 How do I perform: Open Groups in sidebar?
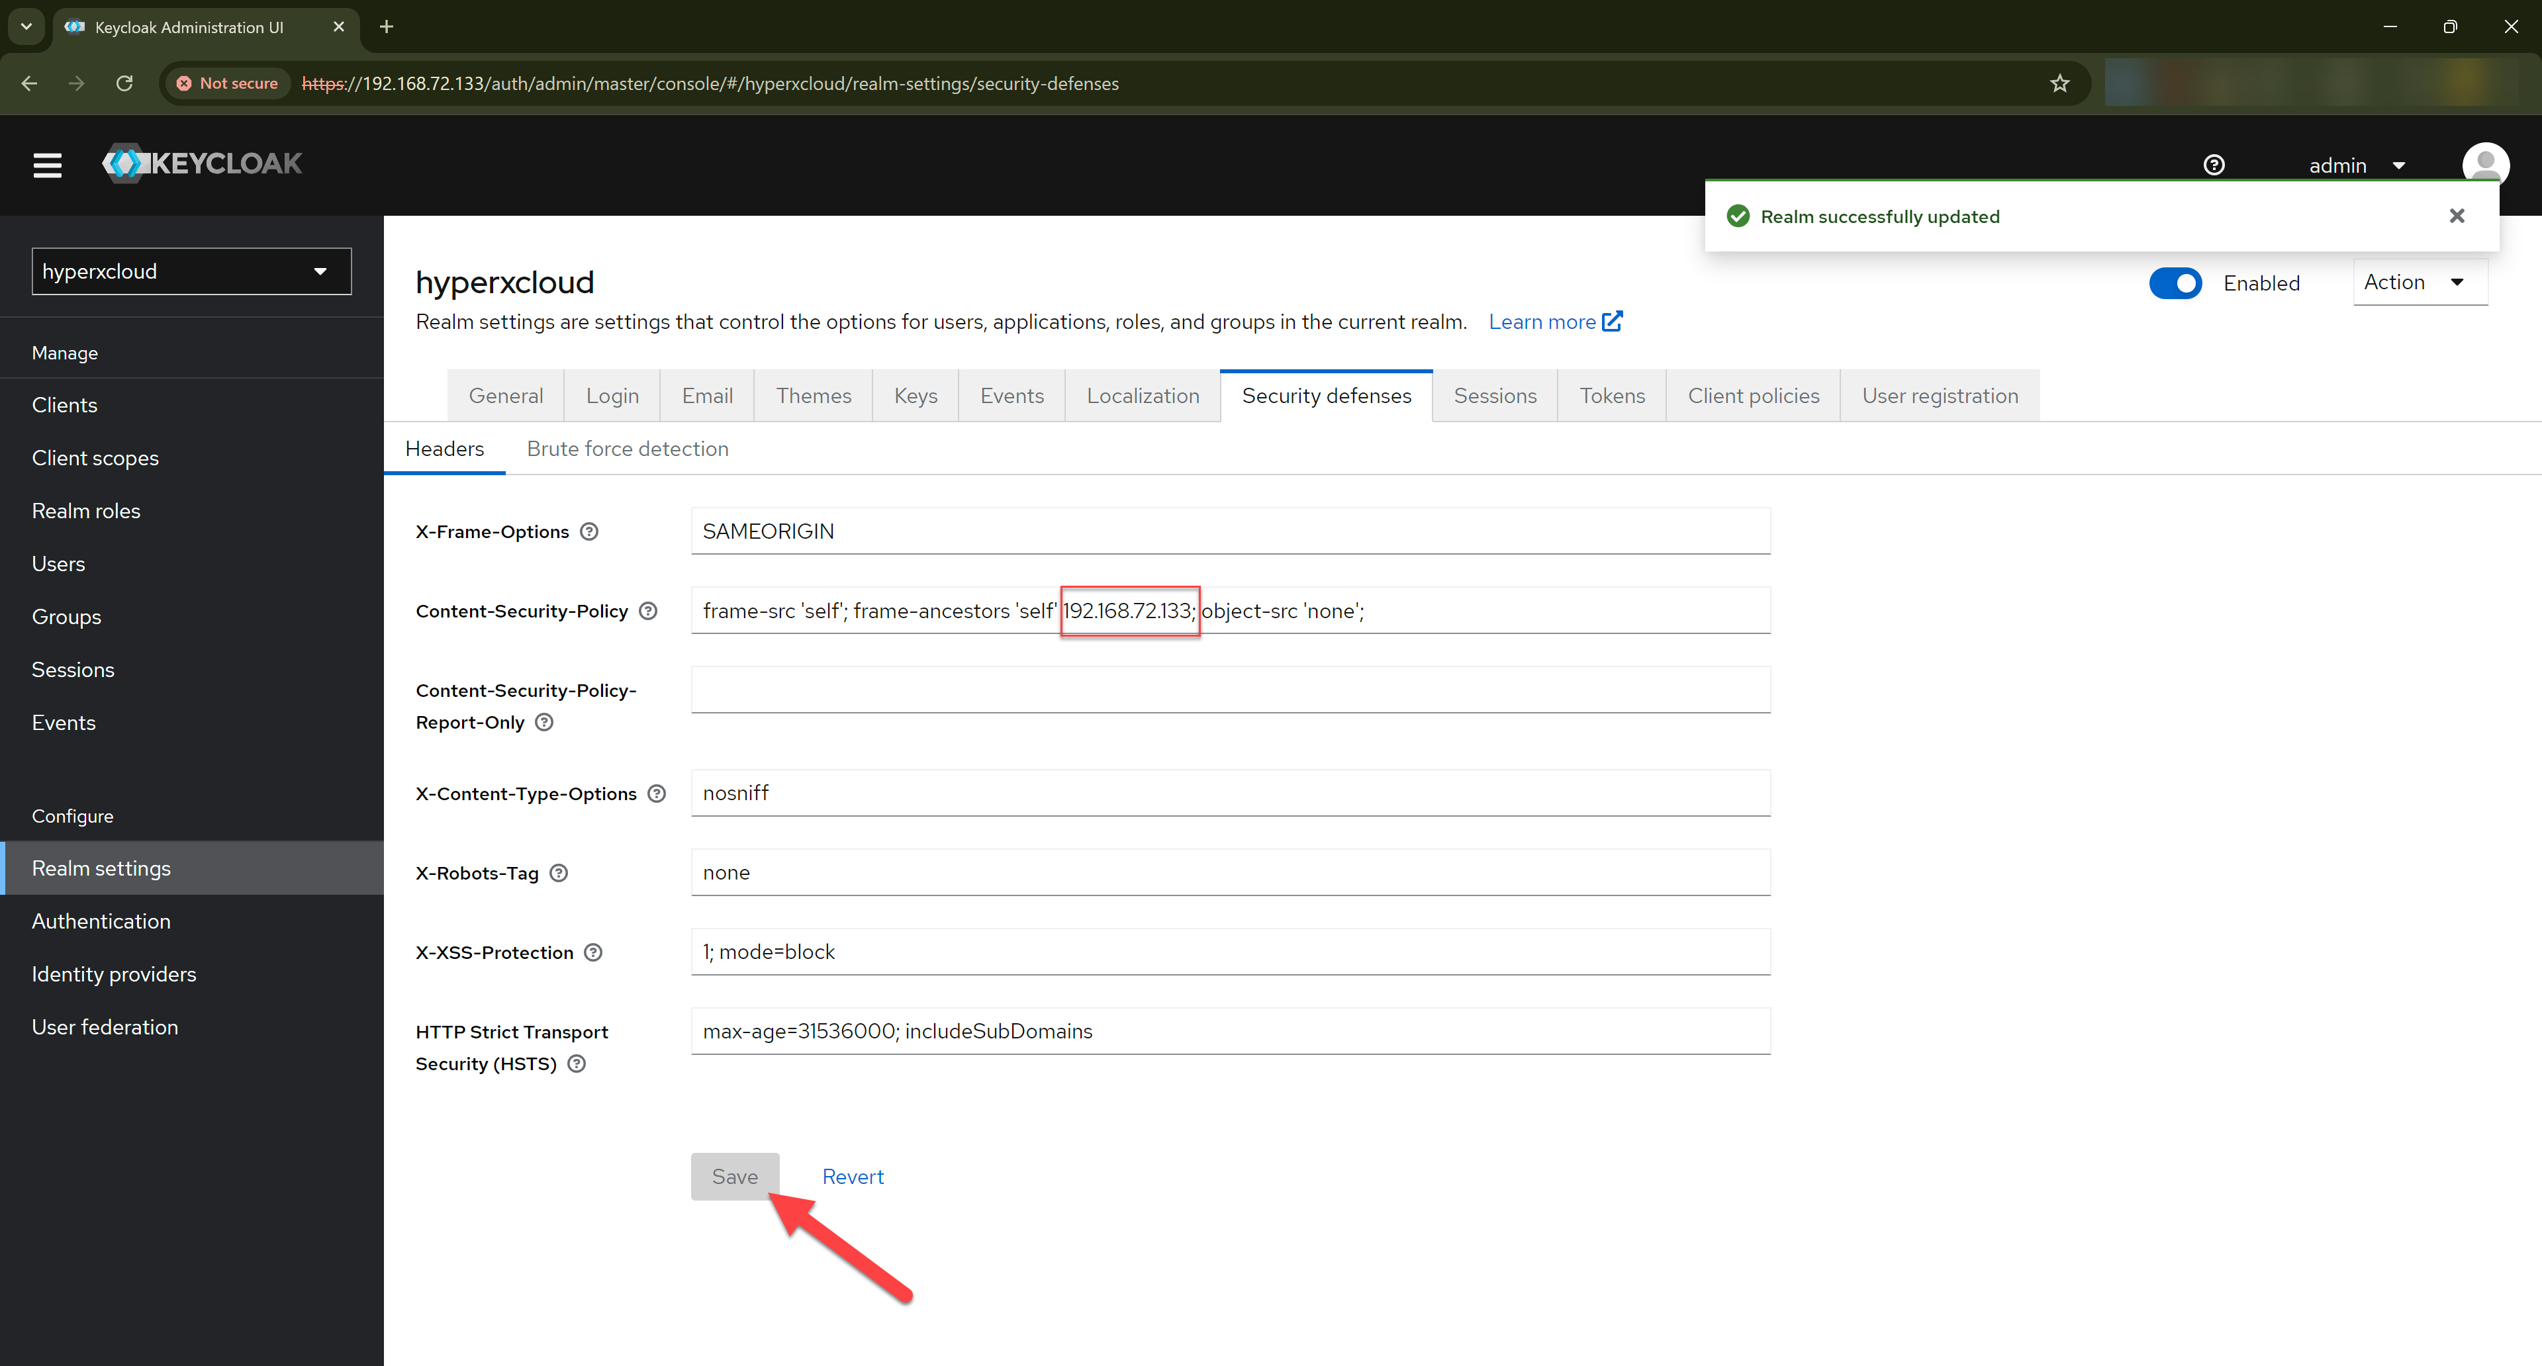[x=191, y=617]
